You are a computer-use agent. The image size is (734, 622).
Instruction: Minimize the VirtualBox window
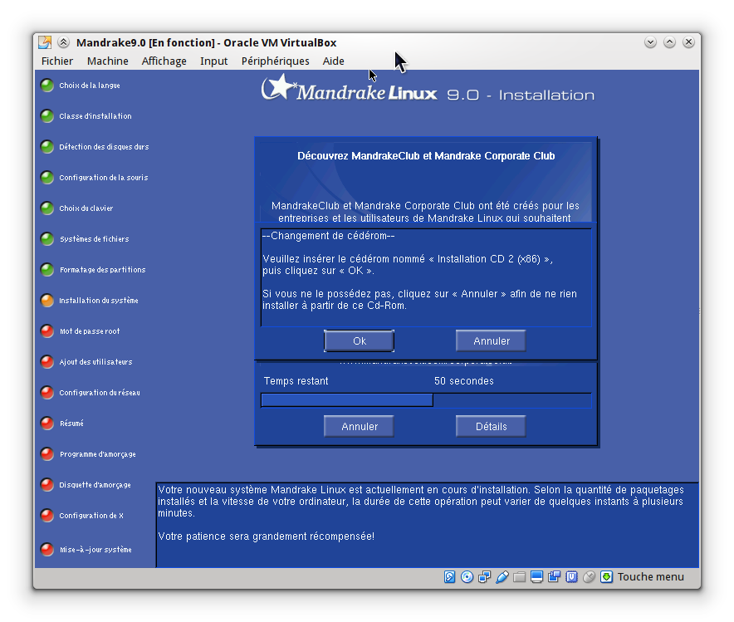pyautogui.click(x=650, y=42)
